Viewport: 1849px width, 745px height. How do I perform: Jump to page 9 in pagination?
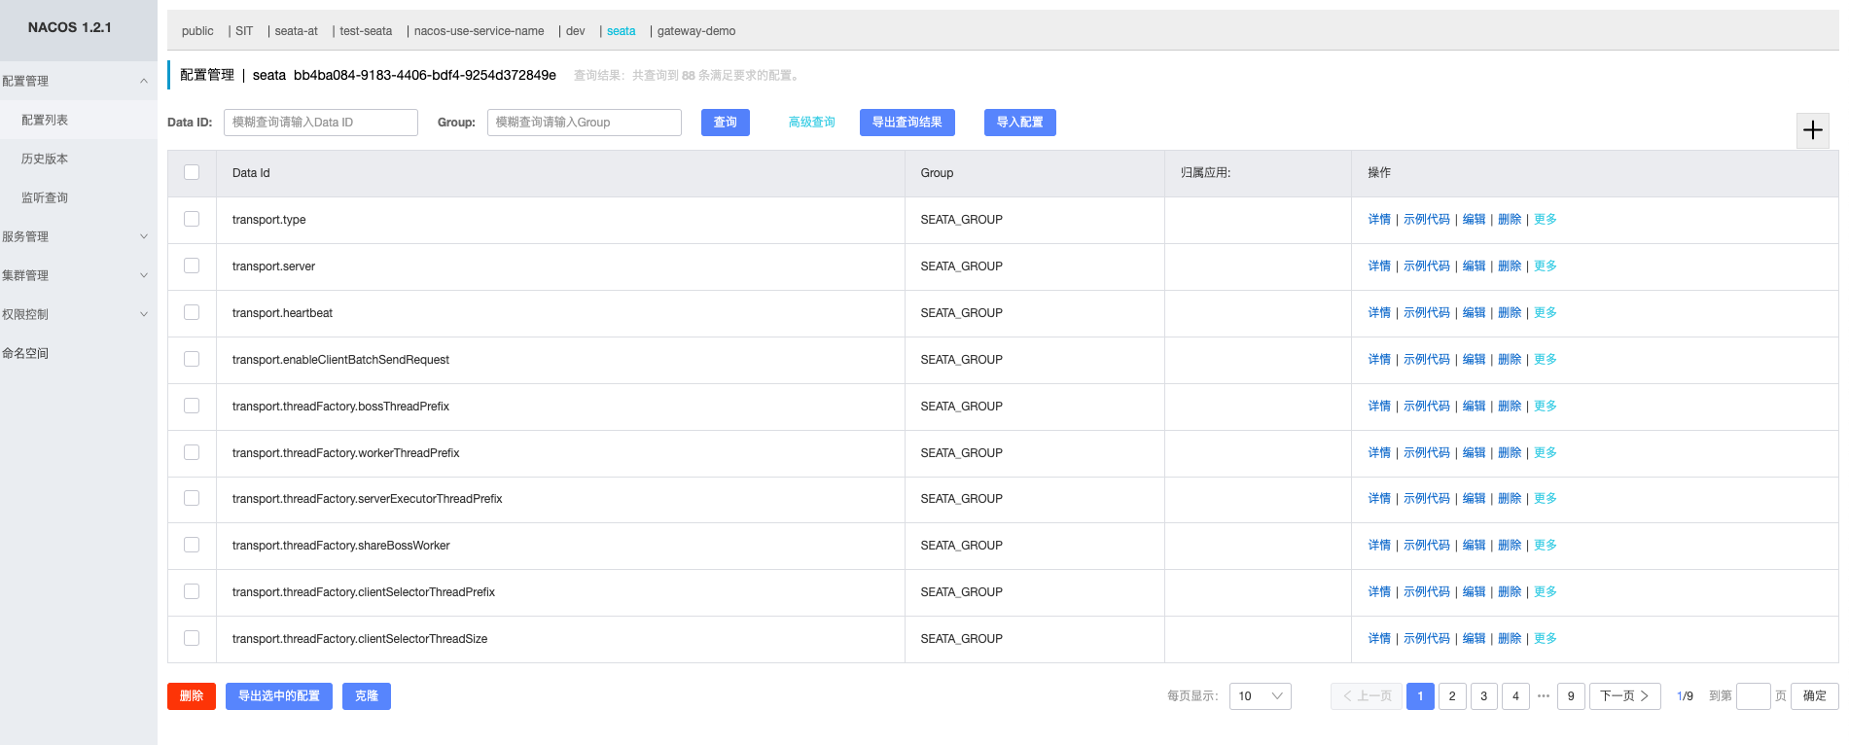(1570, 696)
